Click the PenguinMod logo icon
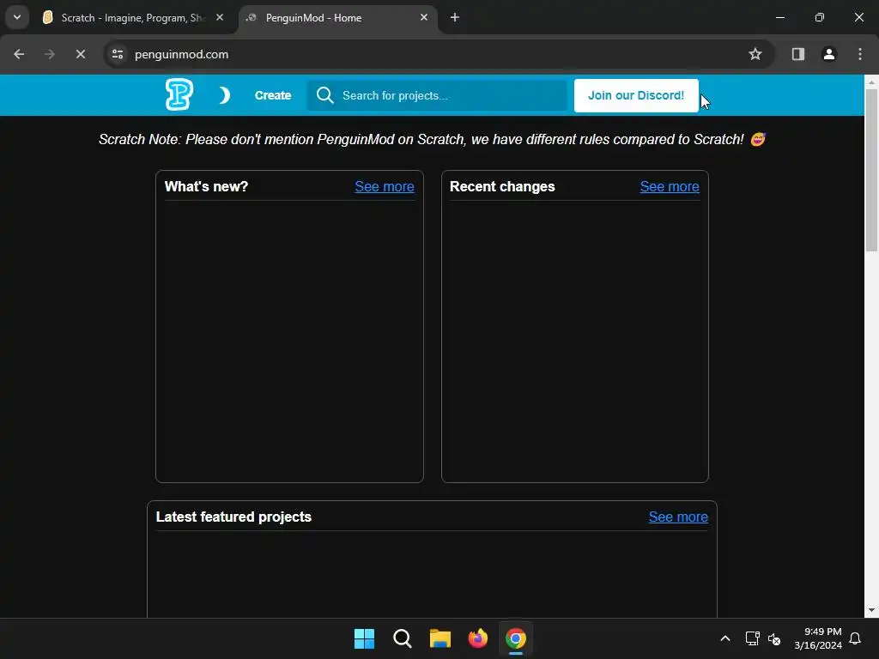This screenshot has width=879, height=659. 179,94
